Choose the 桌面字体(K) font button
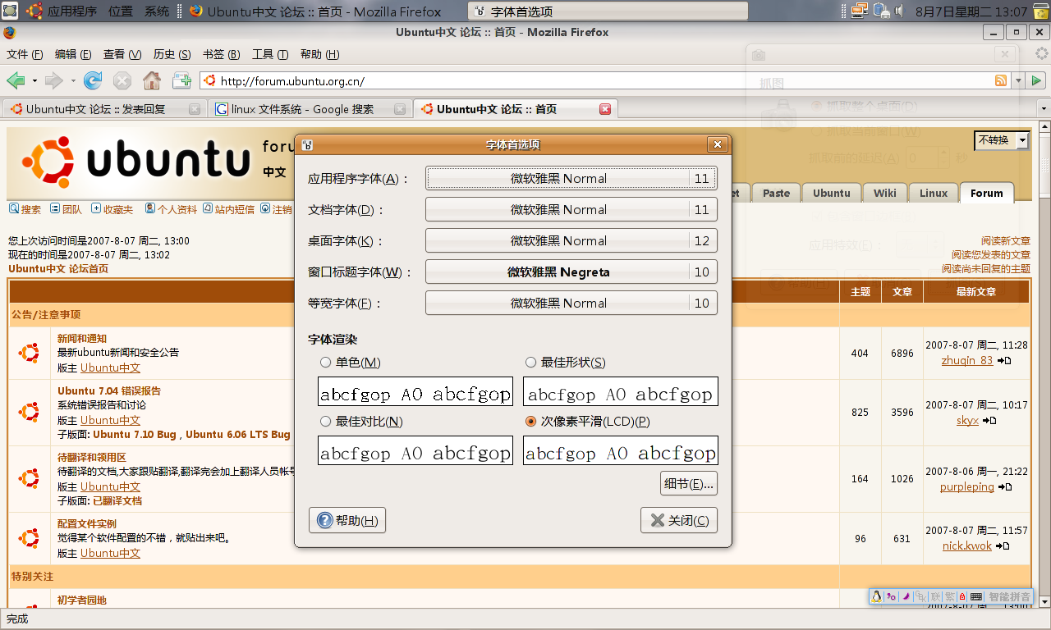Screen dimensions: 1051x630 pos(571,240)
